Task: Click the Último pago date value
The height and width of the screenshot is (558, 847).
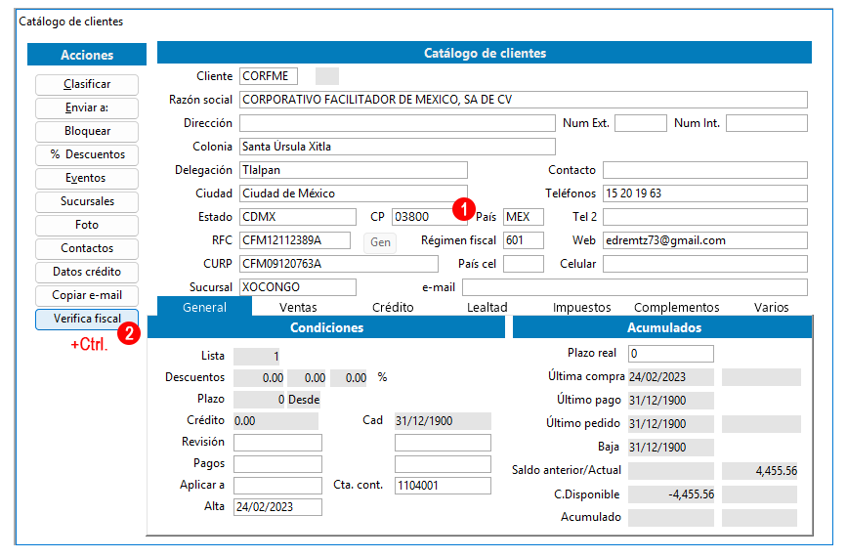Action: pyautogui.click(x=671, y=401)
